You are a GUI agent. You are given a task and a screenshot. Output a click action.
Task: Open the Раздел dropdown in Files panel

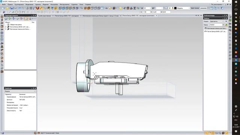217,21
